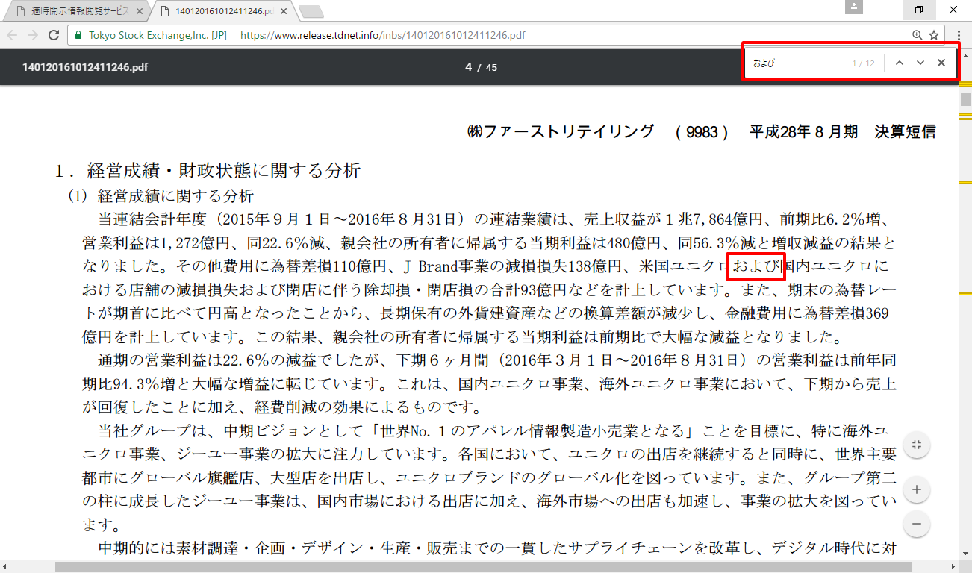Close the 140120161012411246.pdf tab
Viewport: 972px width, 573px height.
tap(285, 11)
